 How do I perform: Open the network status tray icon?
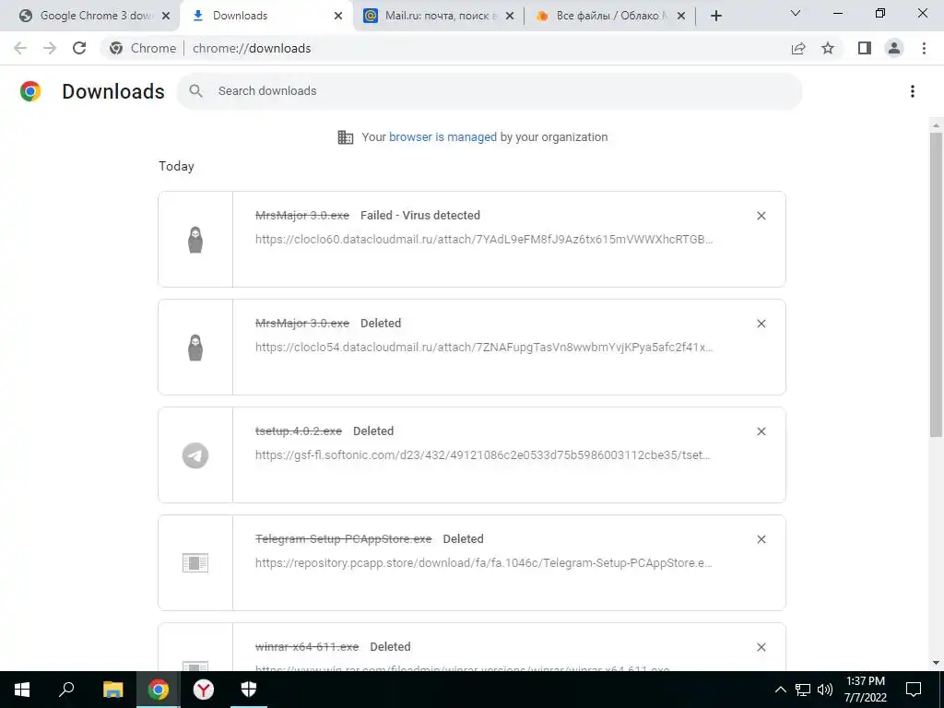[x=803, y=690]
